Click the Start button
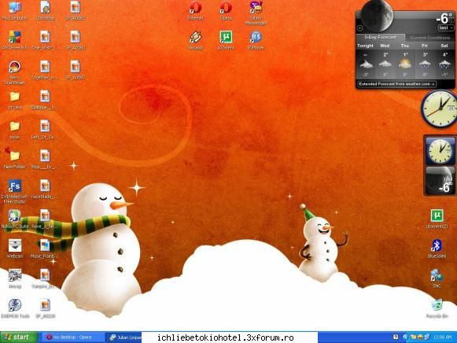Screen dimensions: 457x343 [x=19, y=337]
